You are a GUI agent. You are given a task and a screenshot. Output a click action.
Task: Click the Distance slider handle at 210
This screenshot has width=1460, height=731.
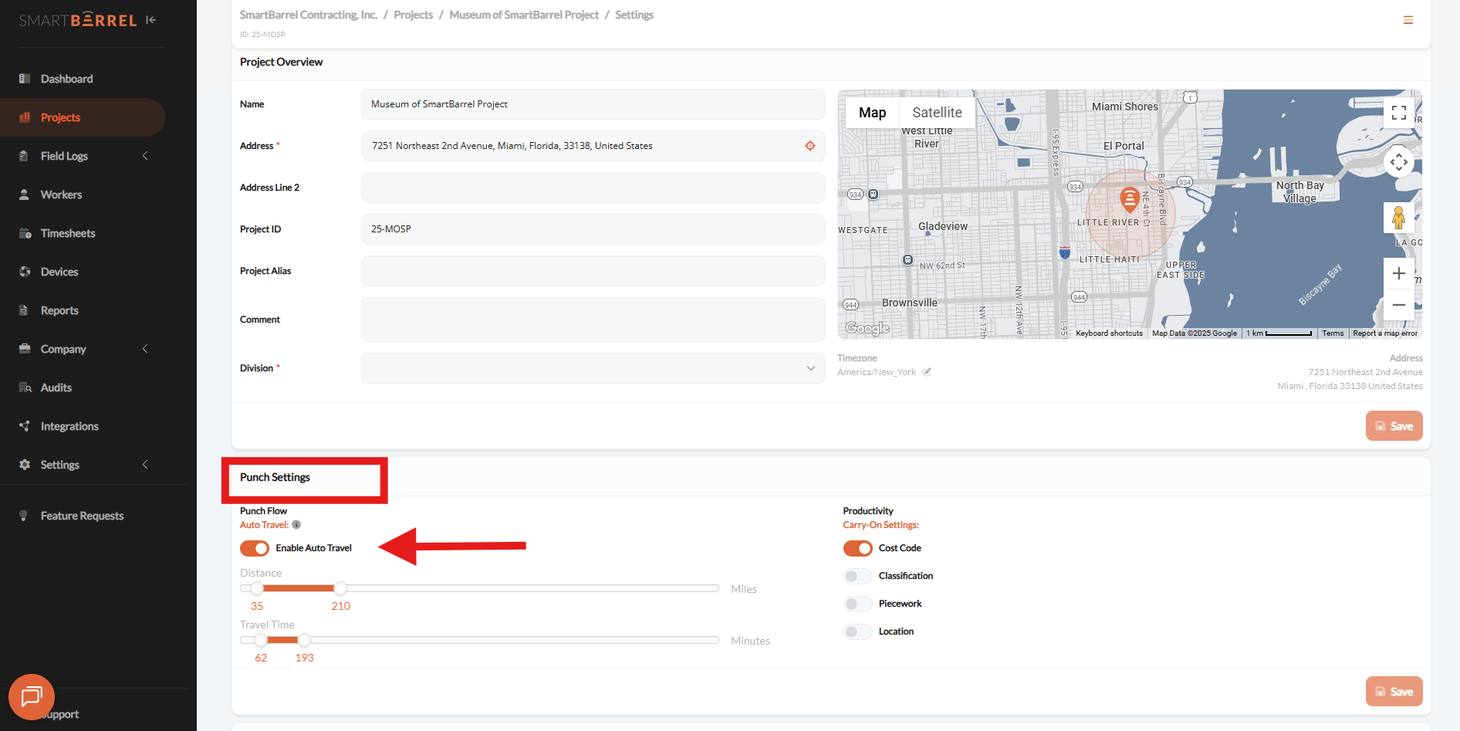(340, 588)
